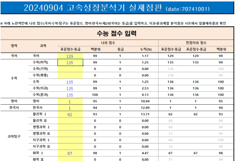Image resolution: width=238 pixels, height=161 pixels.
Task: Click the 영어 grade input cell
Action: click(x=70, y=101)
